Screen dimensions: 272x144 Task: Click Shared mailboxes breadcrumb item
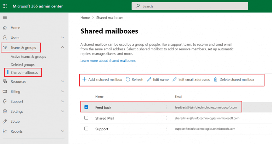pos(110,18)
